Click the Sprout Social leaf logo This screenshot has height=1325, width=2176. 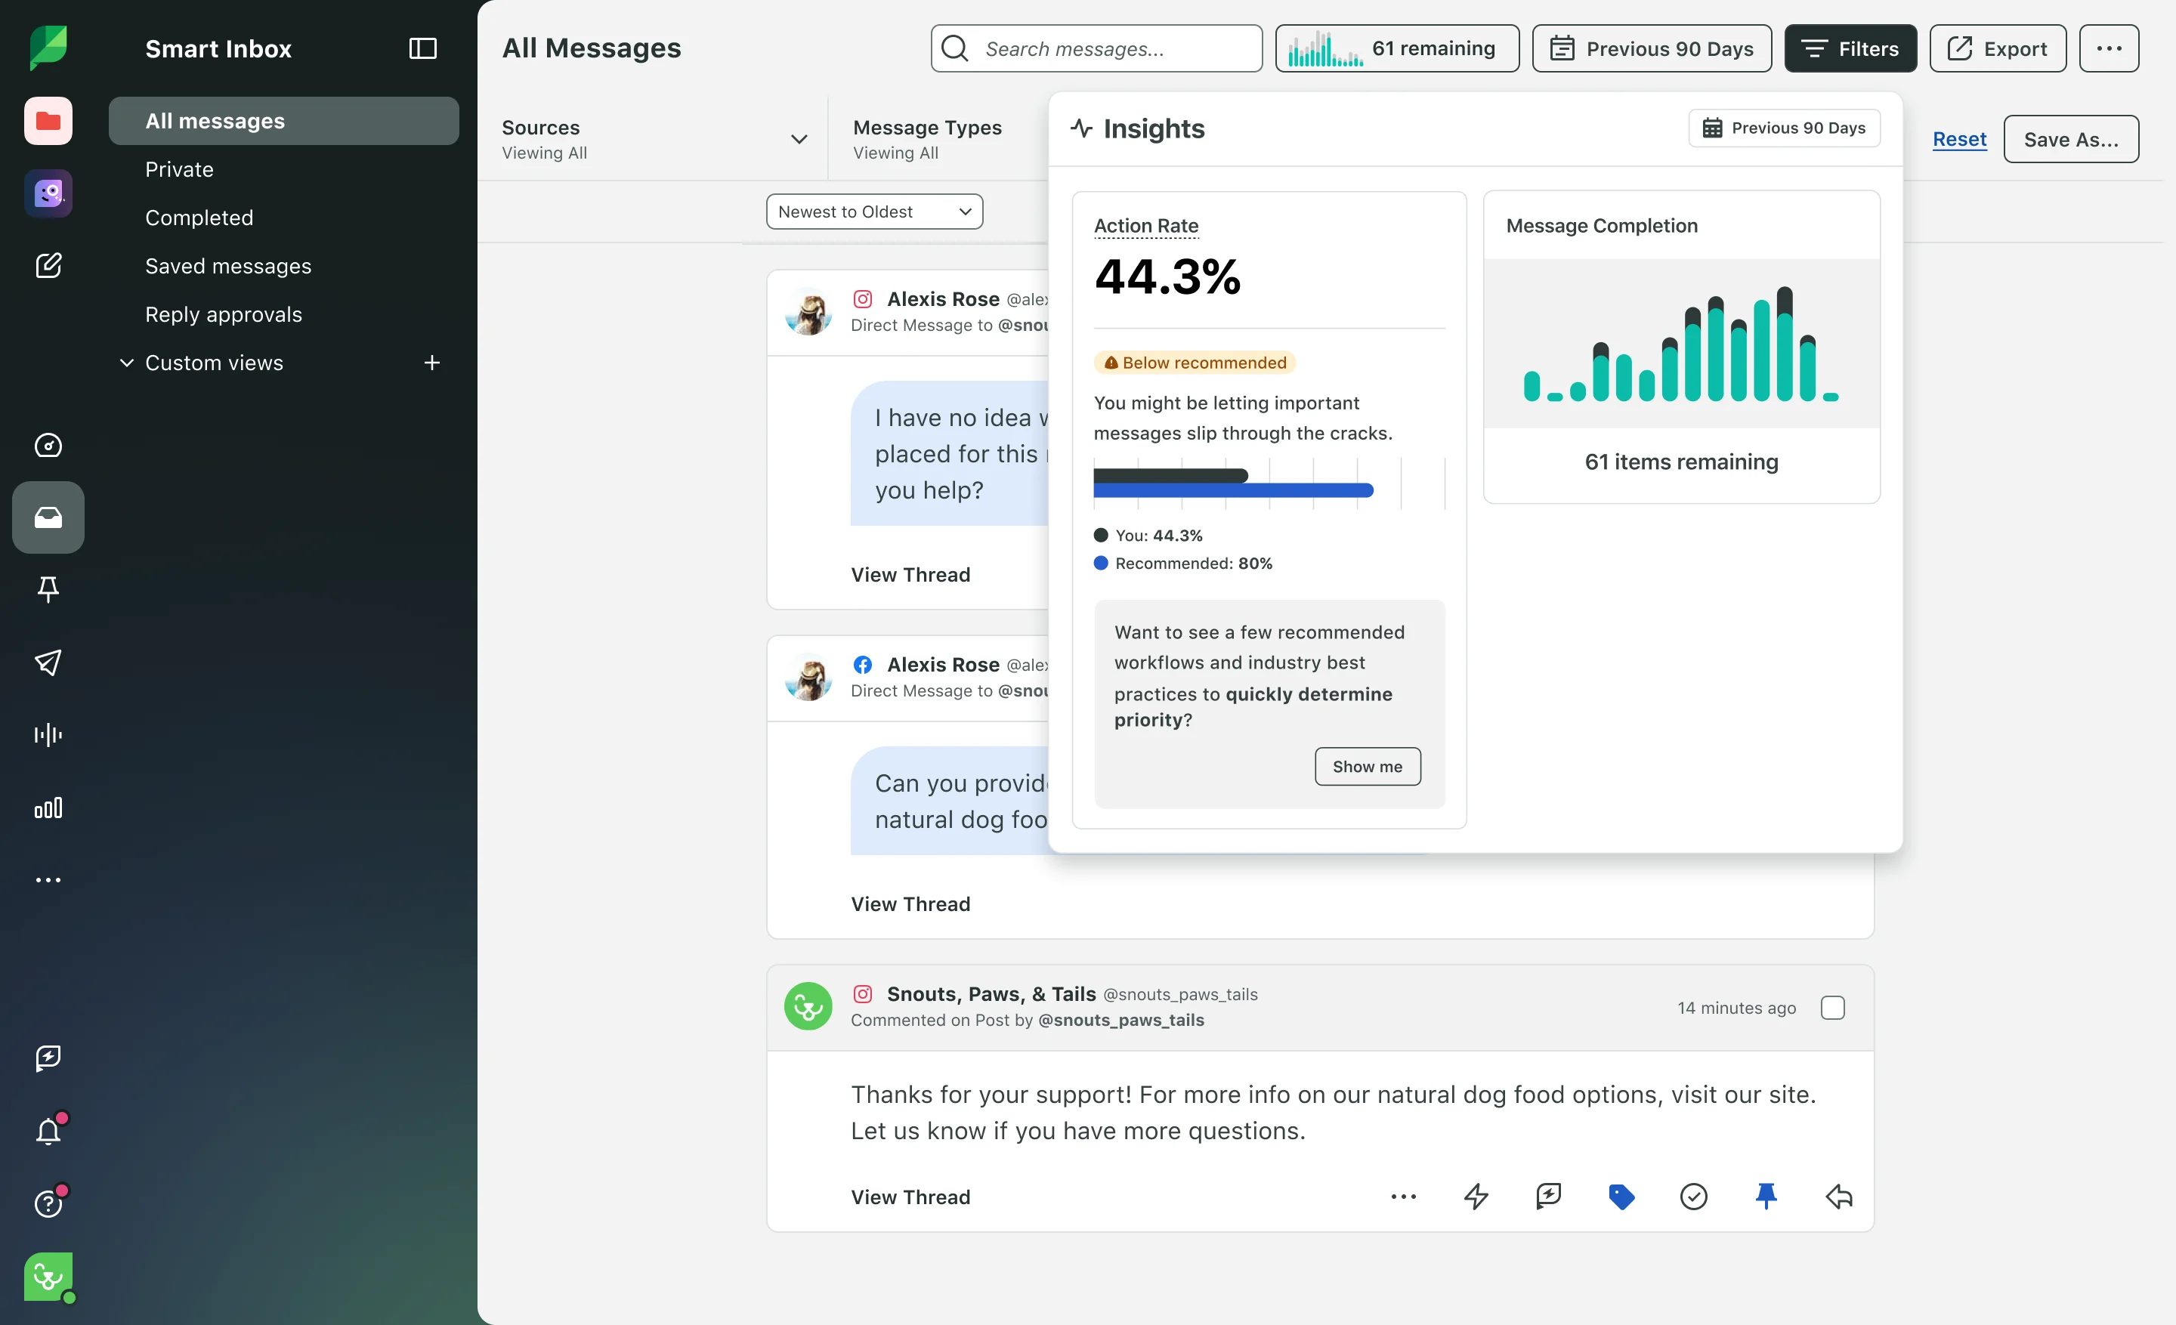click(x=48, y=48)
